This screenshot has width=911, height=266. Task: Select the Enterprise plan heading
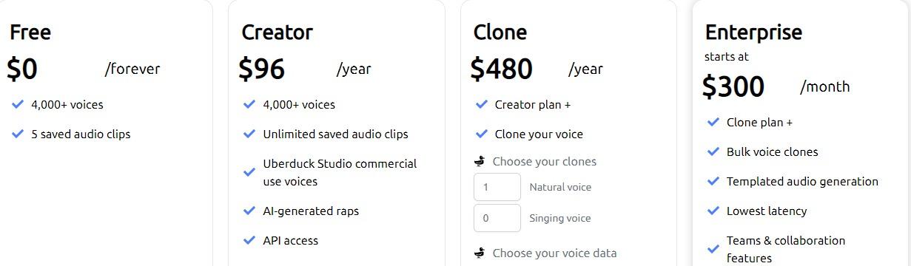(753, 33)
